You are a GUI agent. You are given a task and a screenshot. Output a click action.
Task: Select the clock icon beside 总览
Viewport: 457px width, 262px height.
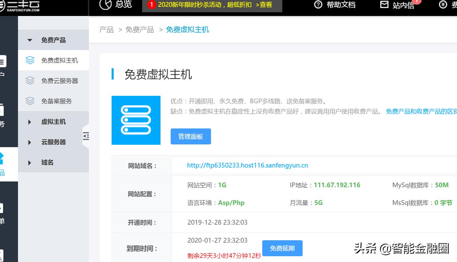(105, 5)
